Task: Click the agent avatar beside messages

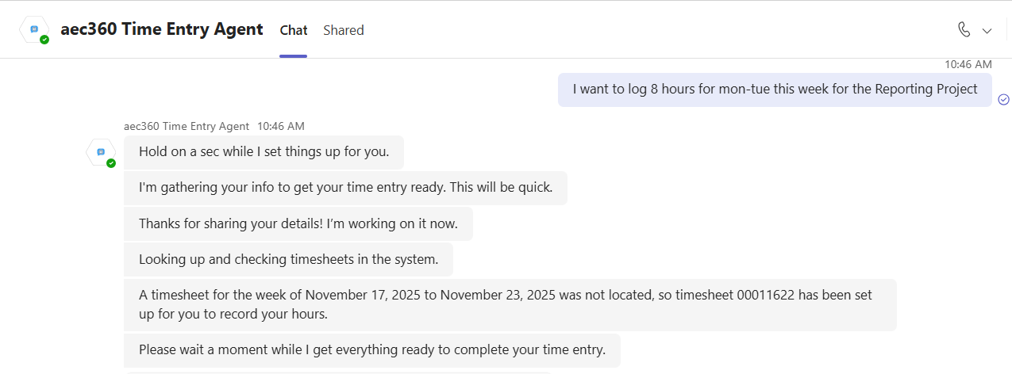Action: pyautogui.click(x=101, y=151)
